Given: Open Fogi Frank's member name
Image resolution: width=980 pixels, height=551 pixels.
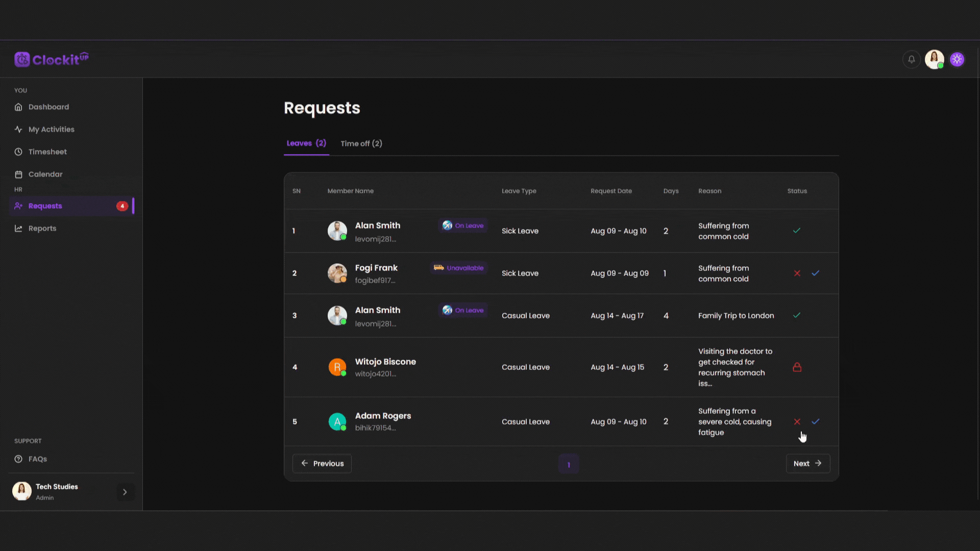Looking at the screenshot, I should click(376, 268).
